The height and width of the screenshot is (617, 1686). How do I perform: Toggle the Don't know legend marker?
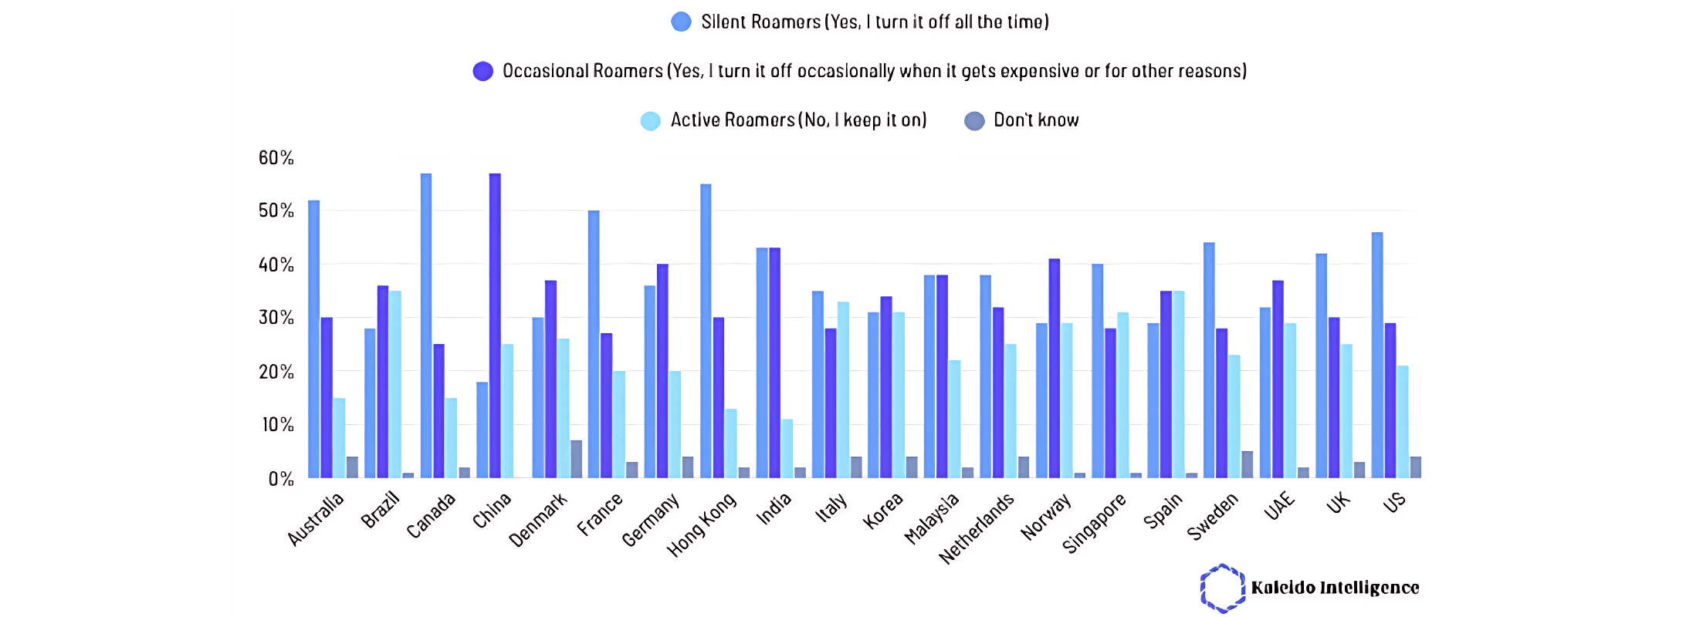point(974,120)
